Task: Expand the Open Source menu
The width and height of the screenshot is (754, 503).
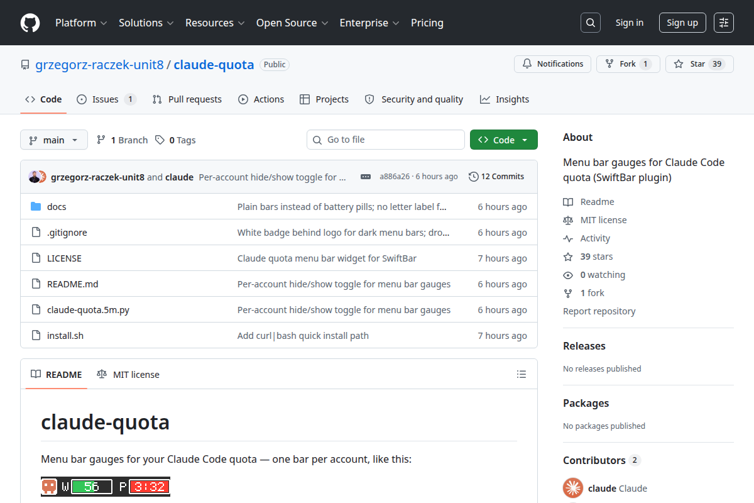Action: tap(292, 23)
